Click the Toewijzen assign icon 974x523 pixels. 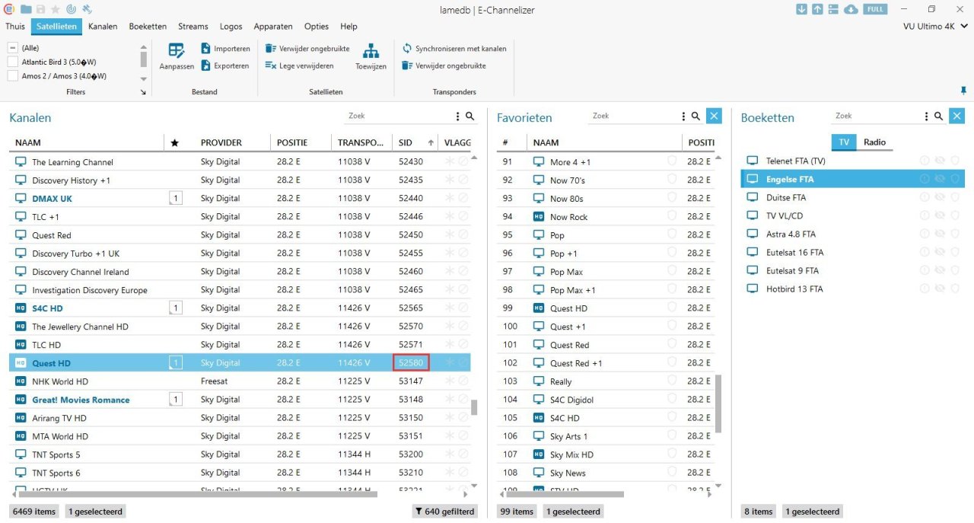pos(371,52)
